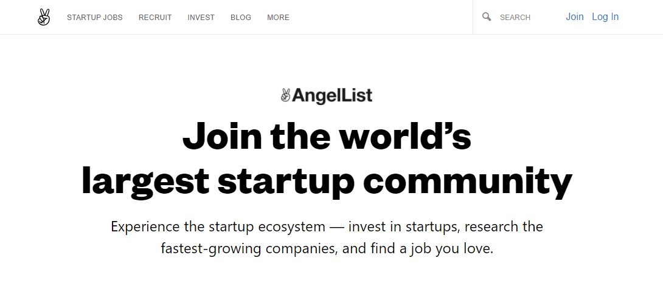Go to the Recruit section
The height and width of the screenshot is (303, 663).
155,18
